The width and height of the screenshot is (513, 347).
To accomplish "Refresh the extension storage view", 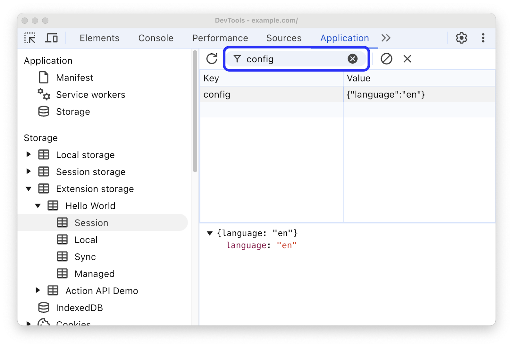I will coord(212,59).
